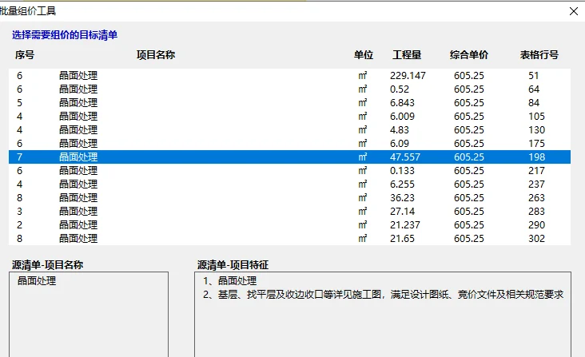The height and width of the screenshot is (357, 585).
Task: Click the highlighted row with quantity 47.557
Action: pos(289,157)
